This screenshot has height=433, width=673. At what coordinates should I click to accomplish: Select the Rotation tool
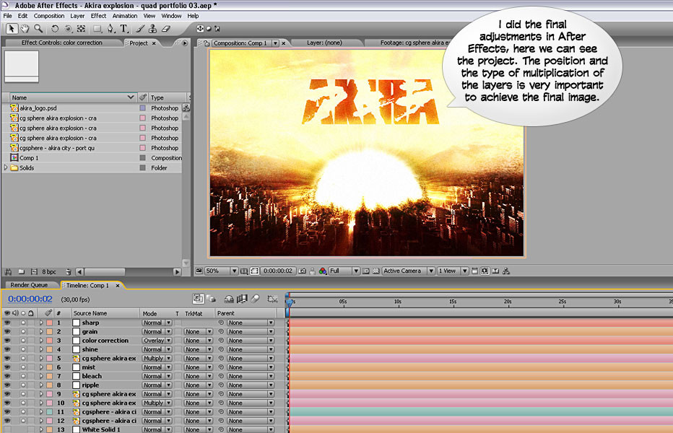point(54,29)
